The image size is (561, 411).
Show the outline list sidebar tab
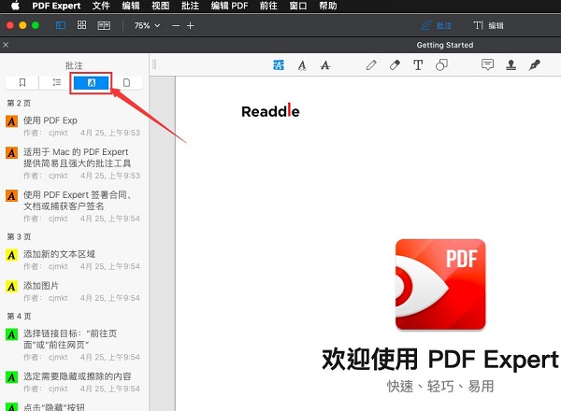point(56,82)
